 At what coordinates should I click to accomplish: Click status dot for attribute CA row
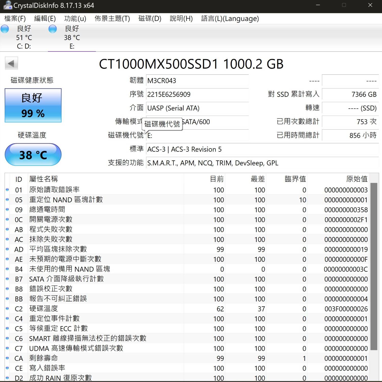point(7,358)
